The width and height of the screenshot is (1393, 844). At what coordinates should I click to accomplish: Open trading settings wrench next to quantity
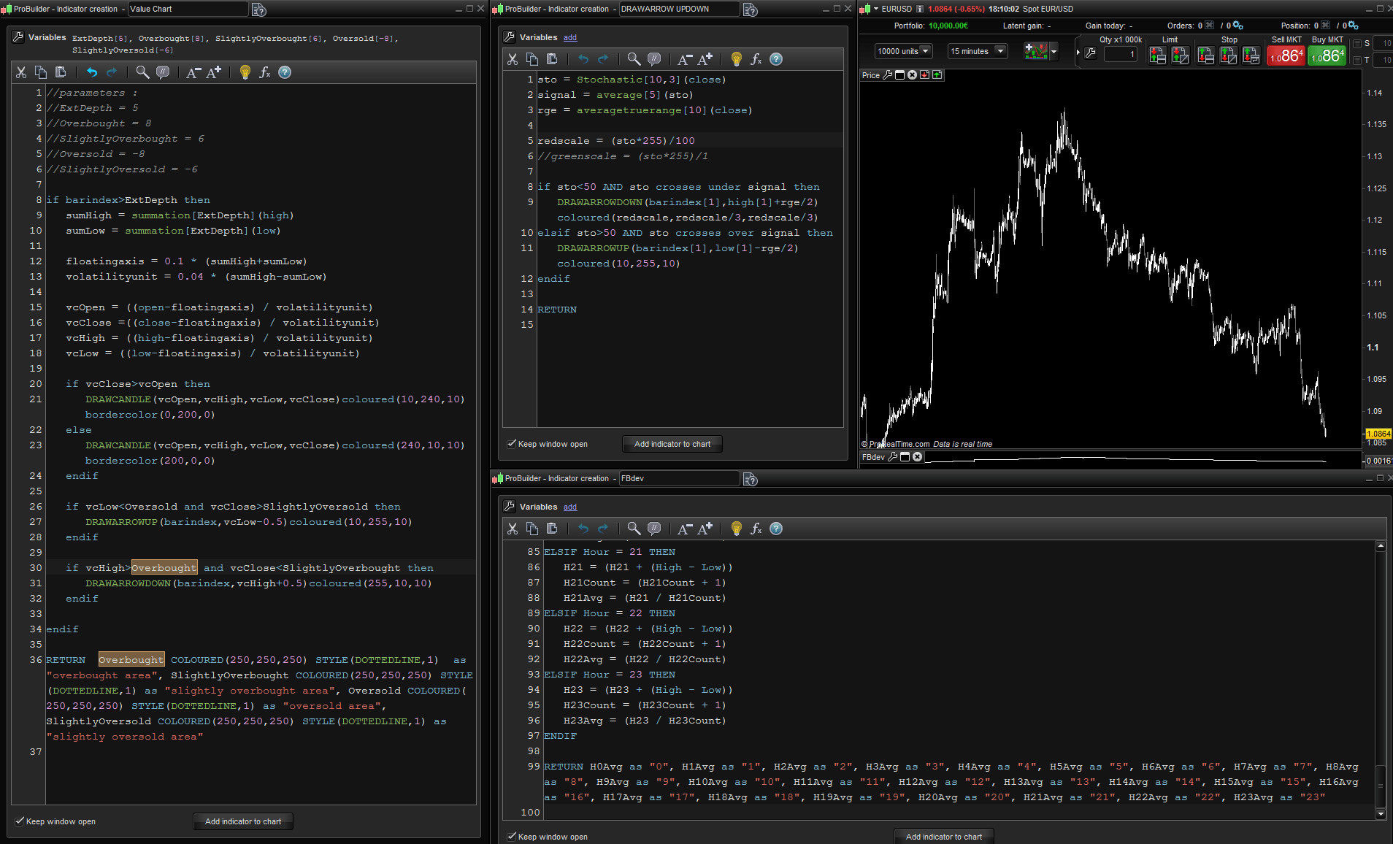pyautogui.click(x=1091, y=53)
